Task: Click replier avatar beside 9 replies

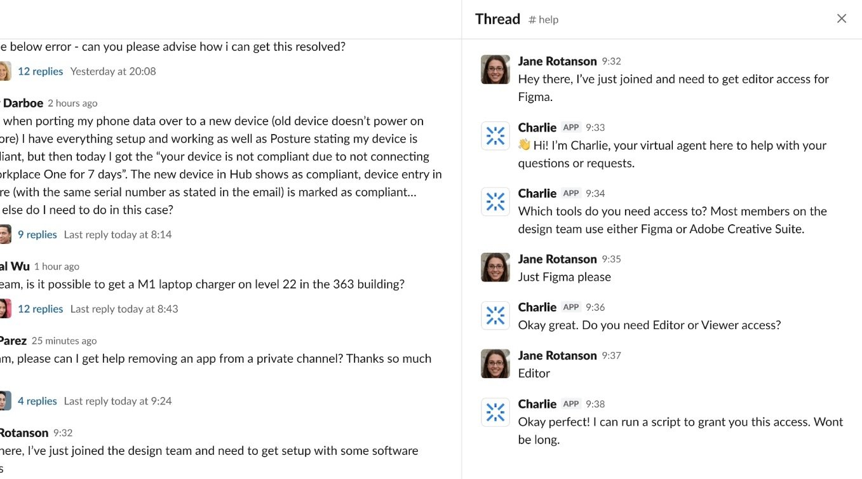Action: (x=5, y=234)
